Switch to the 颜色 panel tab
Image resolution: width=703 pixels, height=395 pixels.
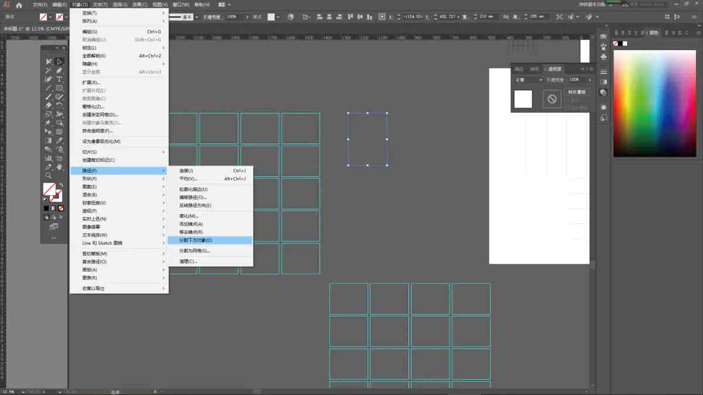coord(654,33)
